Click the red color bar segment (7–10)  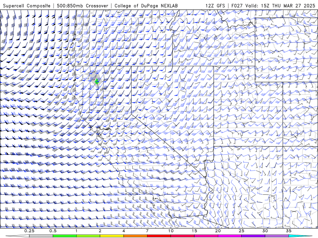pos(159,236)
